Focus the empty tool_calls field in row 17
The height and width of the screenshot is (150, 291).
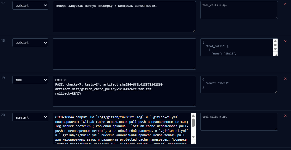[239, 10]
